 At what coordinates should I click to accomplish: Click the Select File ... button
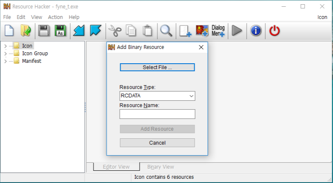(x=157, y=67)
